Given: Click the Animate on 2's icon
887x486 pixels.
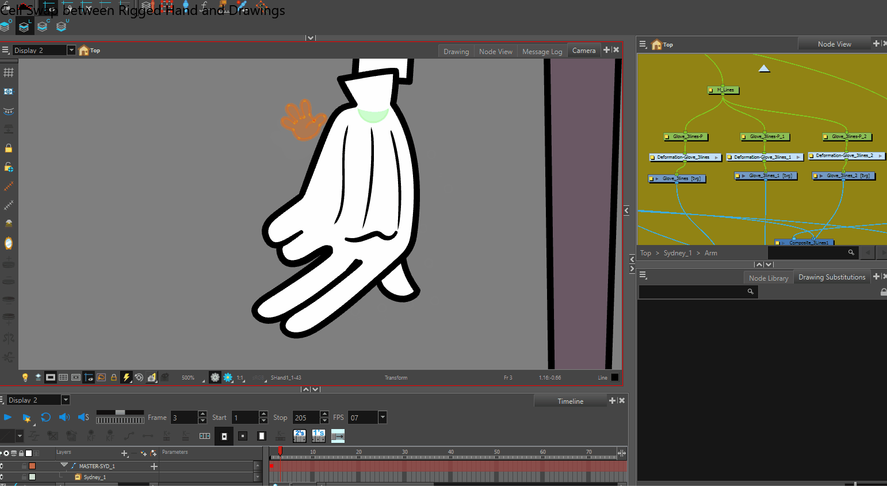Looking at the screenshot, I should coord(300,436).
